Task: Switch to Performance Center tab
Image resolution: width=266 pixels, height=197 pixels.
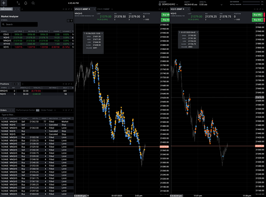Action: (26, 110)
